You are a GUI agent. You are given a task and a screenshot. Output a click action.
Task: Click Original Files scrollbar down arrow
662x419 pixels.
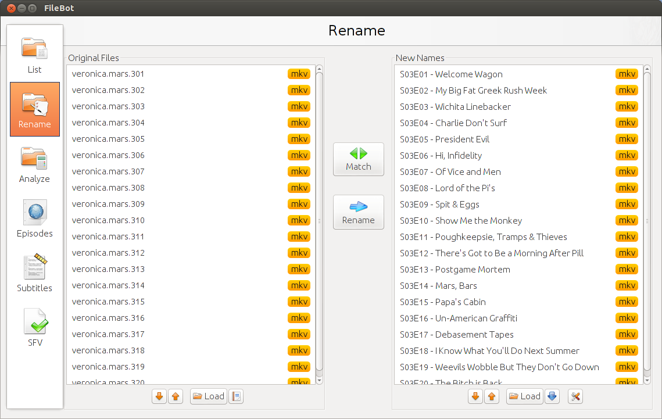tap(319, 381)
